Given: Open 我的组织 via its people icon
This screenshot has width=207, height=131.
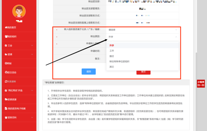Looking at the screenshot, I should click(x=6, y=36).
